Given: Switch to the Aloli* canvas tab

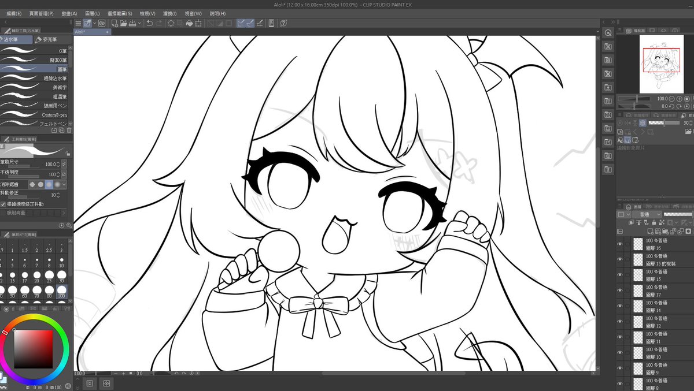Looking at the screenshot, I should point(93,32).
